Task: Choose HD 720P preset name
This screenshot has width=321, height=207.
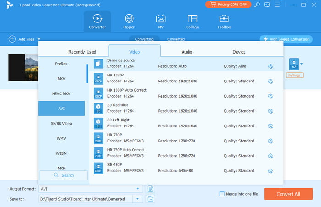Action: point(115,135)
